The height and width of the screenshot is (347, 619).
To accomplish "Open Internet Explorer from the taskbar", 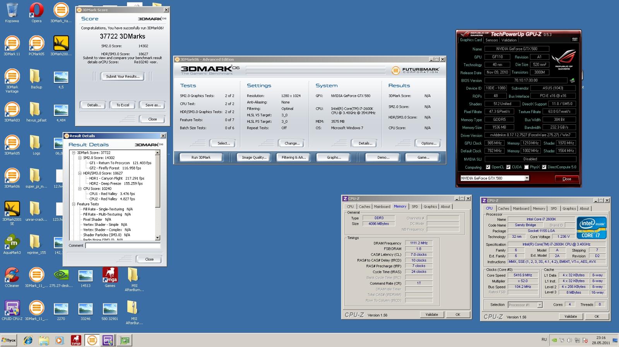I will pyautogui.click(x=28, y=340).
